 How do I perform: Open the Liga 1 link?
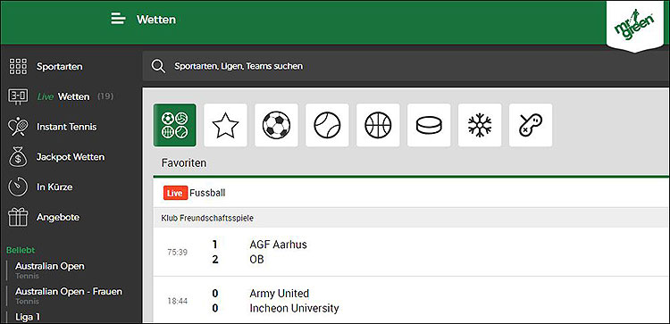28,317
